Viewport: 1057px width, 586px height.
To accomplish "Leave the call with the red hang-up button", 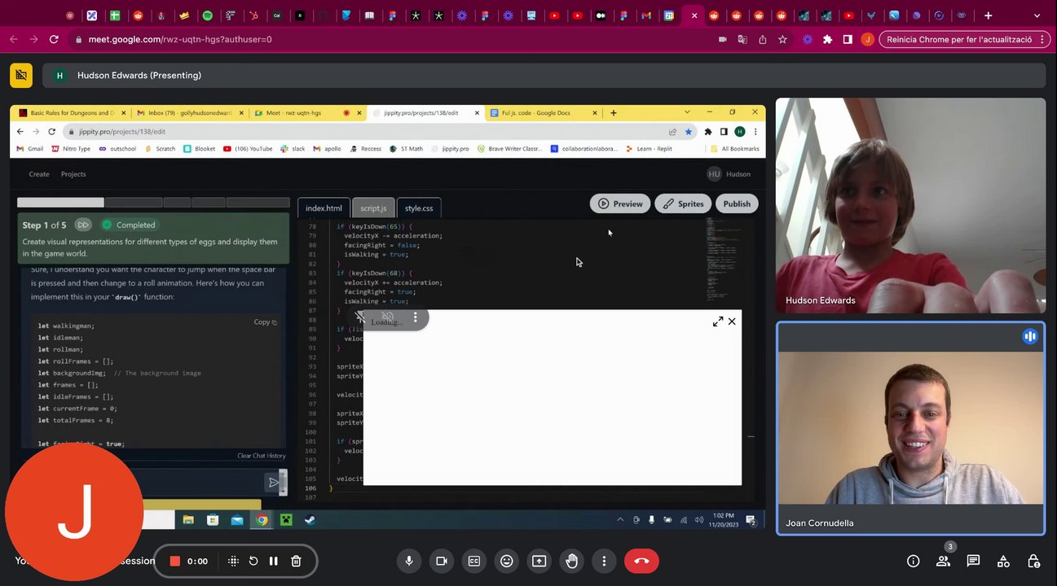I will point(641,561).
